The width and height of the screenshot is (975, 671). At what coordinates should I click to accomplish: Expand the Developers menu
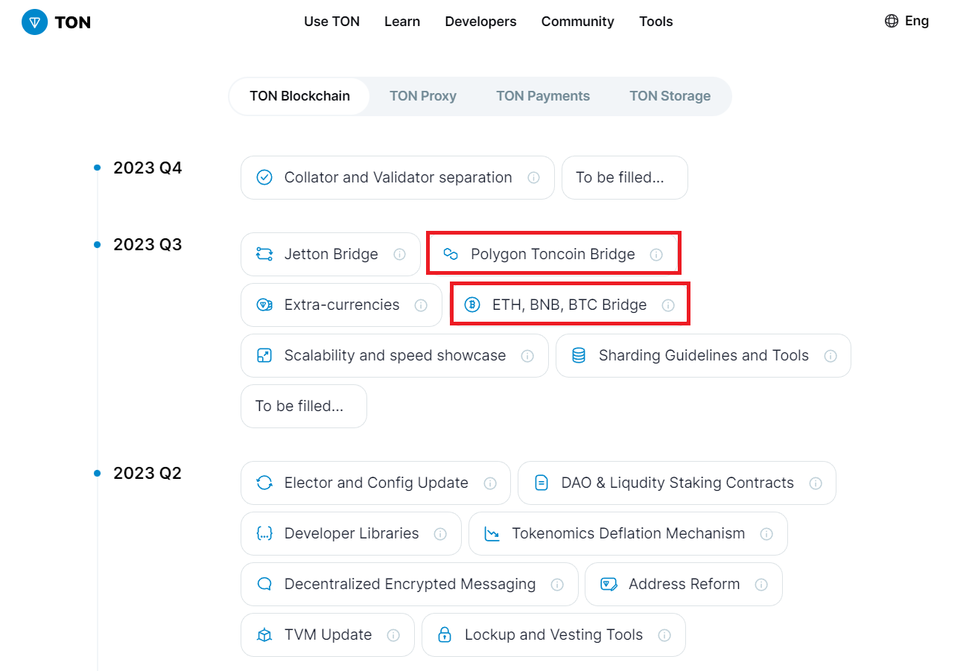click(x=480, y=22)
